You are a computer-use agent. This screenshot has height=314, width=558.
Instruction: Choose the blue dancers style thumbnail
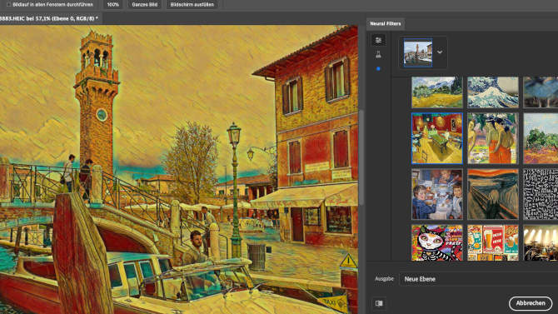pyautogui.click(x=541, y=92)
